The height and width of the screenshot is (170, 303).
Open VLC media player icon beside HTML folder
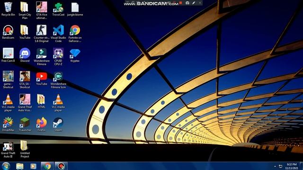[58, 103]
